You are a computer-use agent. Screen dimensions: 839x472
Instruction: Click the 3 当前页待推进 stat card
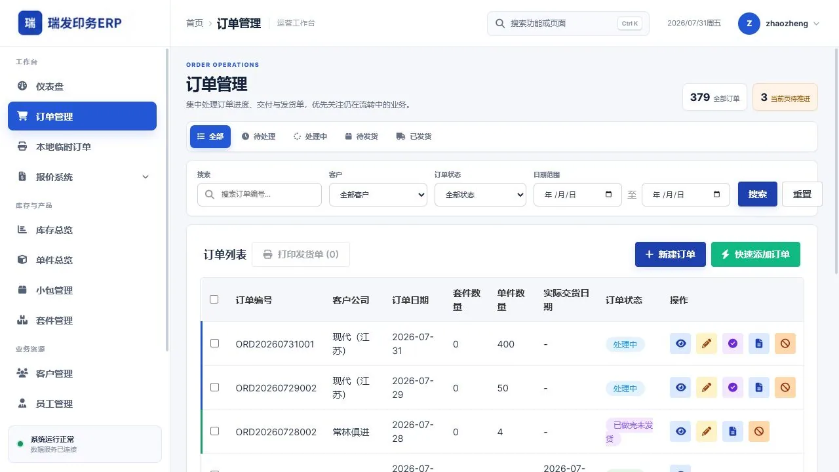(x=785, y=97)
